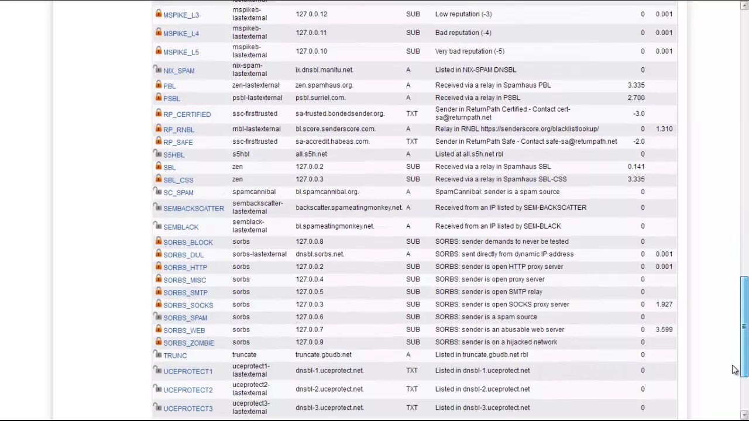The height and width of the screenshot is (421, 749).
Task: Click lock icon beside SBL
Action: (x=158, y=166)
